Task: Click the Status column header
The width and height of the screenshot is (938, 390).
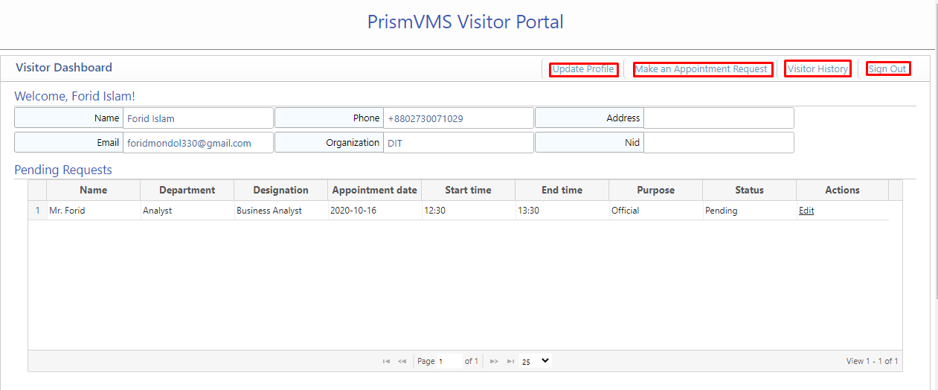Action: pyautogui.click(x=749, y=191)
